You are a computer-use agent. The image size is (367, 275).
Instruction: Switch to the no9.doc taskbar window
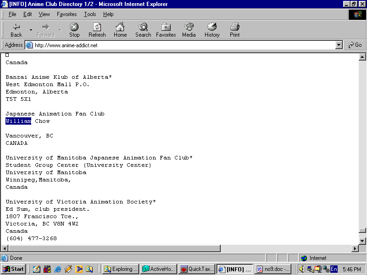pos(273,269)
